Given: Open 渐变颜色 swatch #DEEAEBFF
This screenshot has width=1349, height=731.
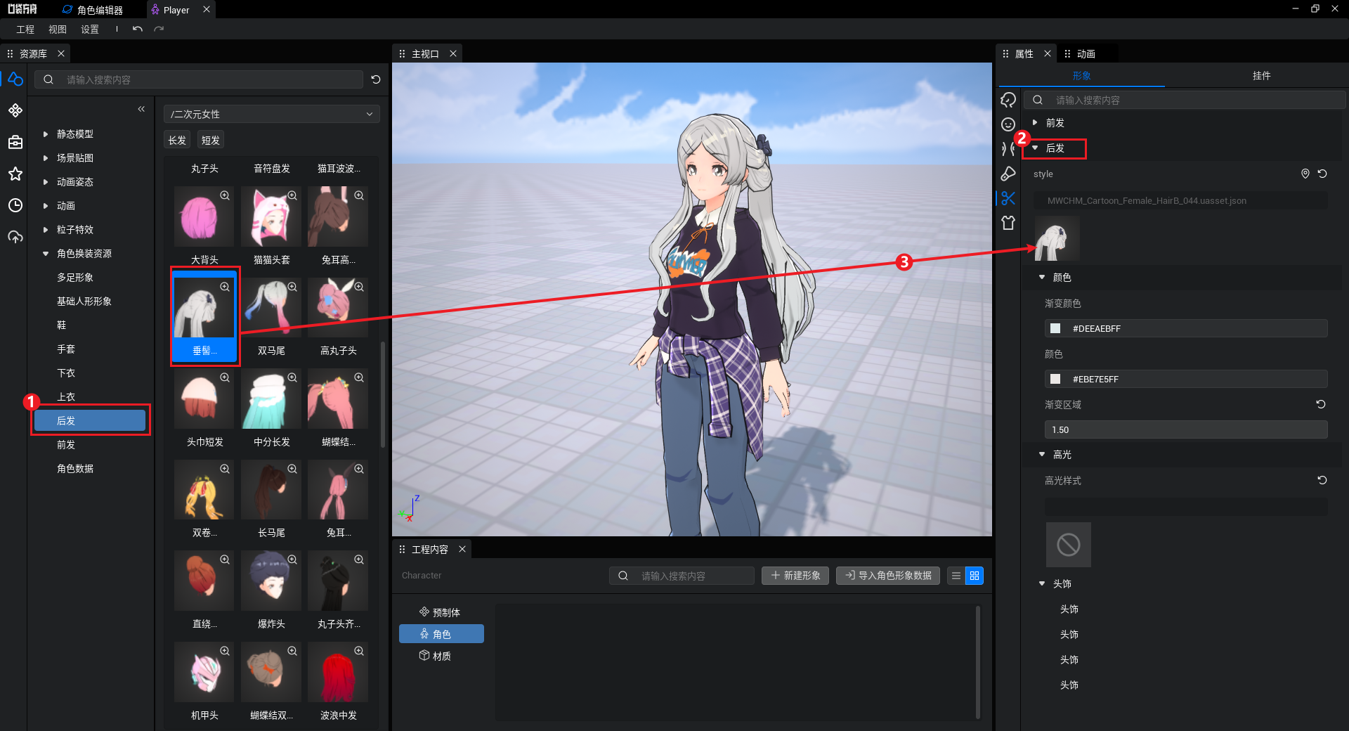Looking at the screenshot, I should tap(1055, 328).
